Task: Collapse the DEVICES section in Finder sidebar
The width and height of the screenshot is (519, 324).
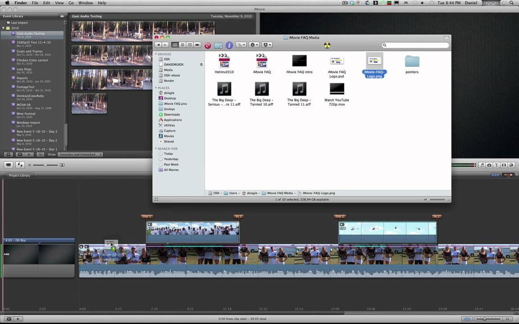Action: (156, 54)
